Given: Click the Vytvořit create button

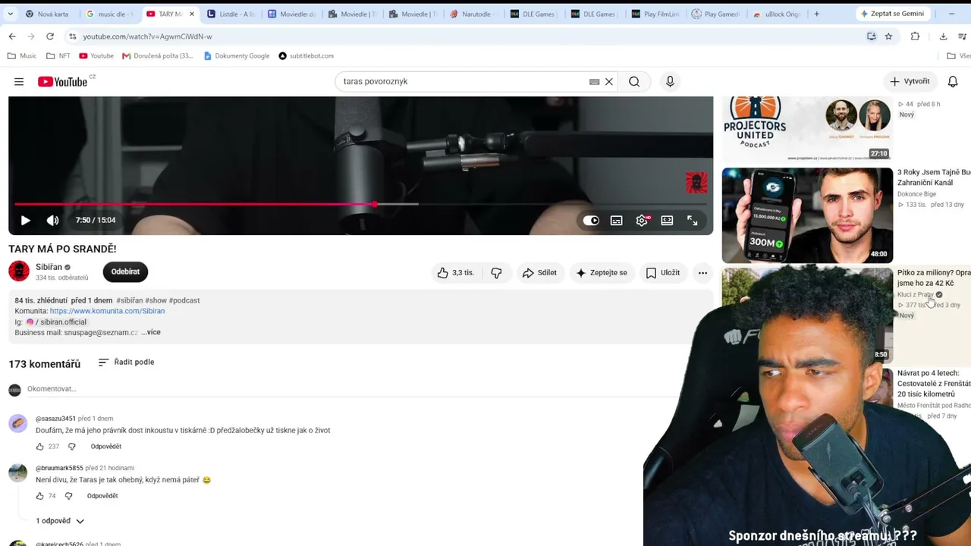Looking at the screenshot, I should point(910,82).
